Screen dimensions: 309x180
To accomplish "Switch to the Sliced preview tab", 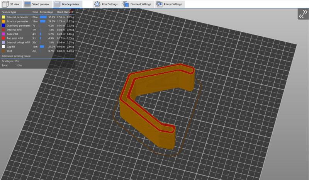I will coord(37,4).
